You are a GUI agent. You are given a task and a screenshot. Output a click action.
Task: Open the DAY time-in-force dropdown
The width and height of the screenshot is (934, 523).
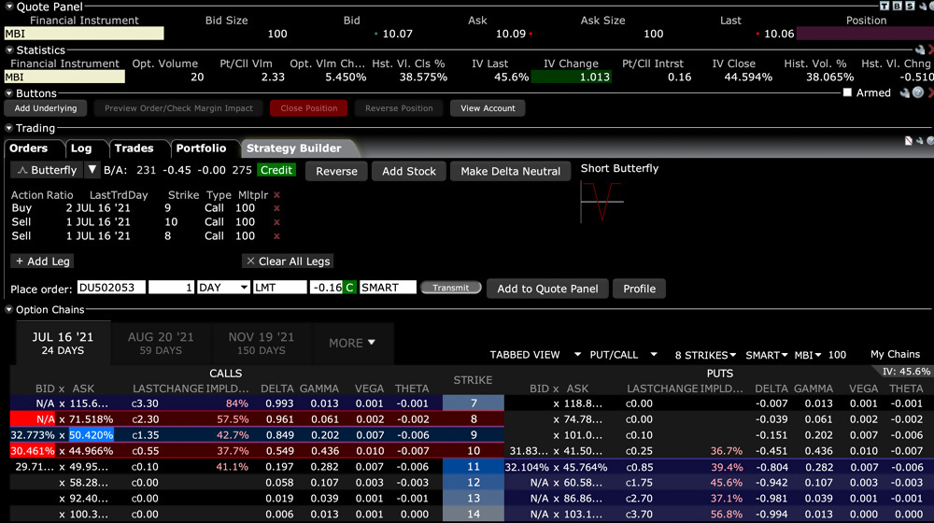(x=223, y=288)
